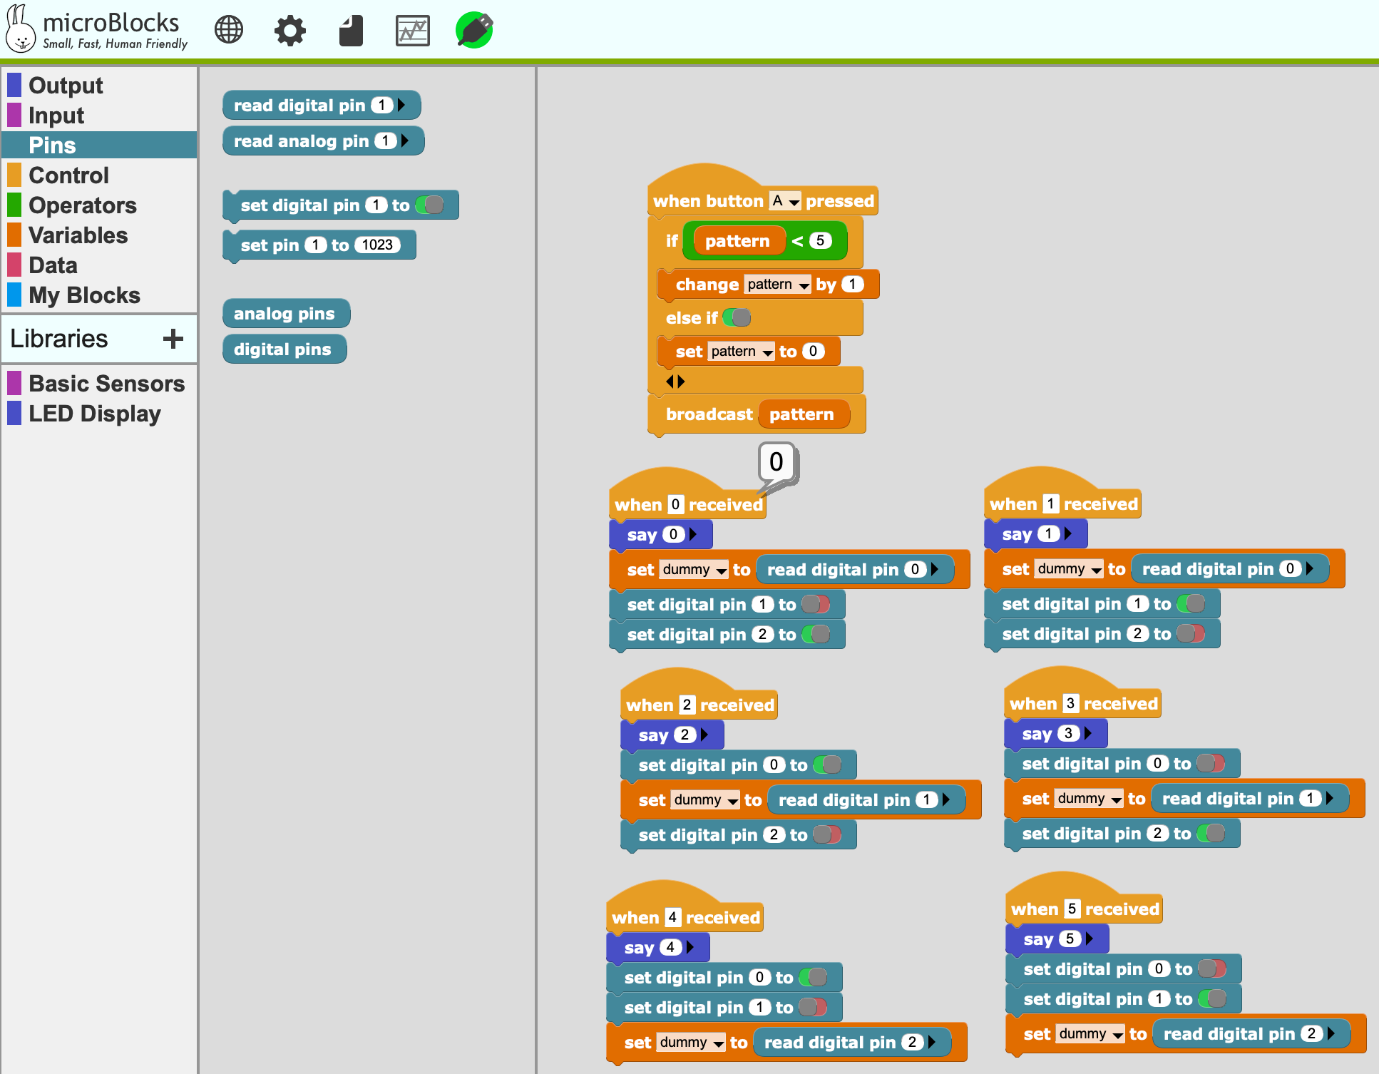The image size is (1379, 1074).
Task: Expand the palette read digital pin arrow
Action: pos(401,105)
